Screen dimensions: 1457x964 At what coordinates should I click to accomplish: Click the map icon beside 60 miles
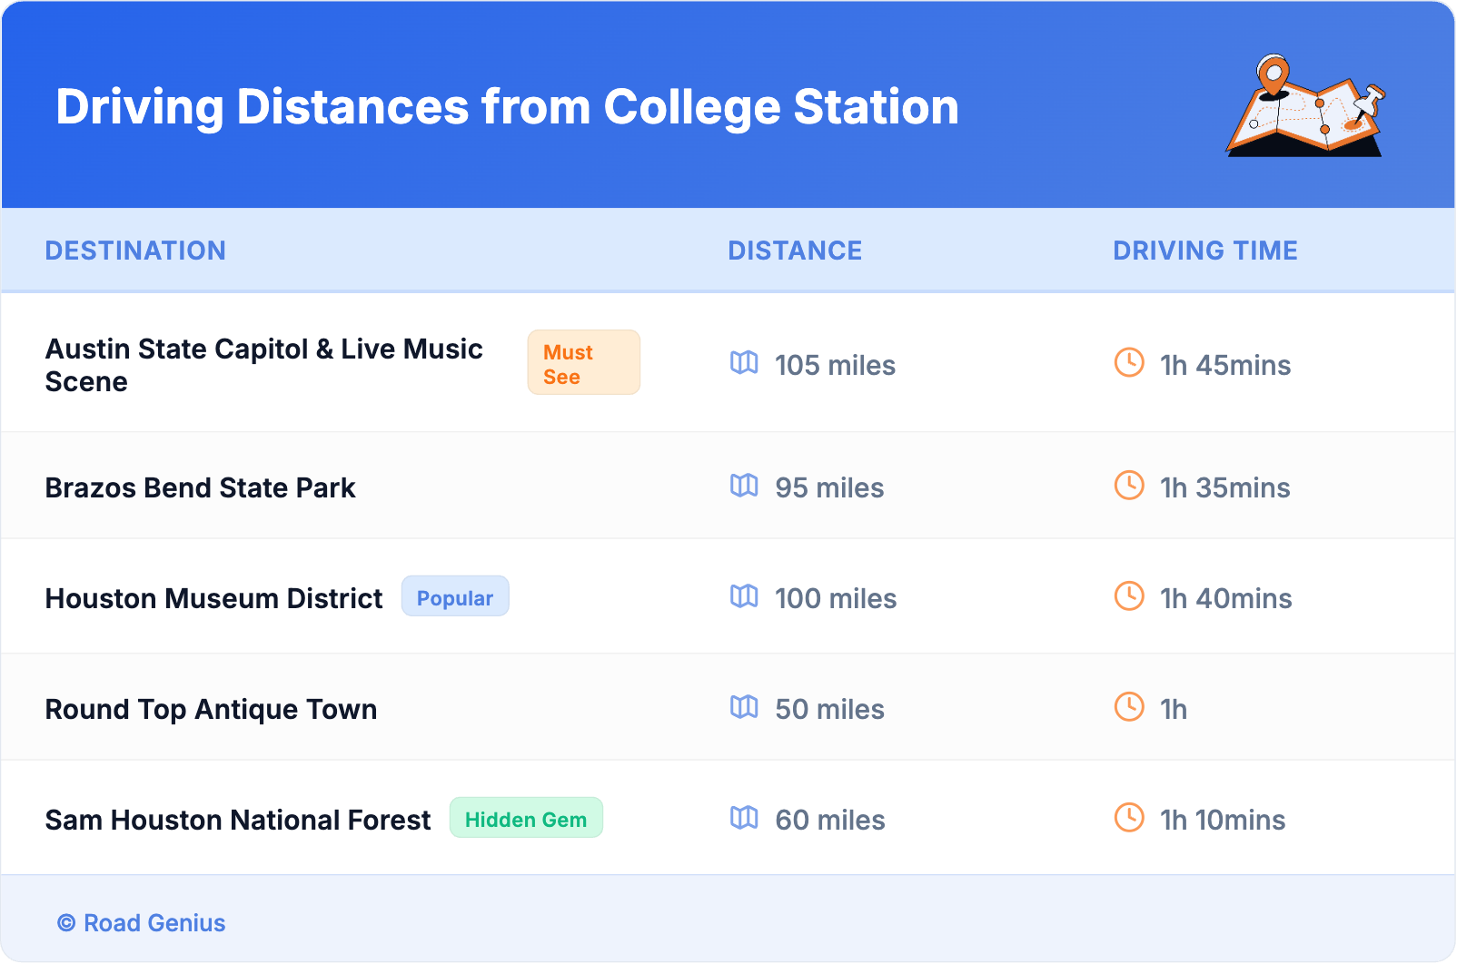pyautogui.click(x=744, y=818)
